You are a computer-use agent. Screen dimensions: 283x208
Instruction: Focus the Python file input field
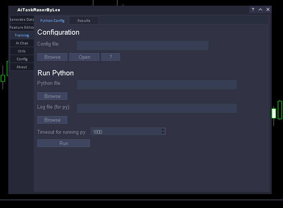157,84
